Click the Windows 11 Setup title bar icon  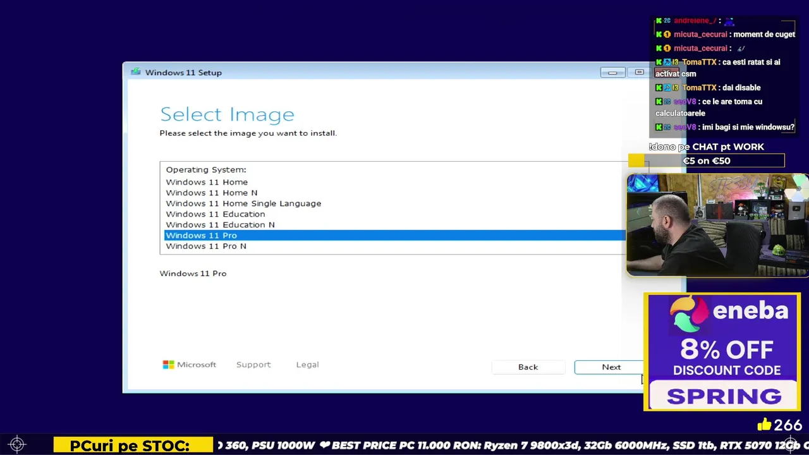[135, 72]
